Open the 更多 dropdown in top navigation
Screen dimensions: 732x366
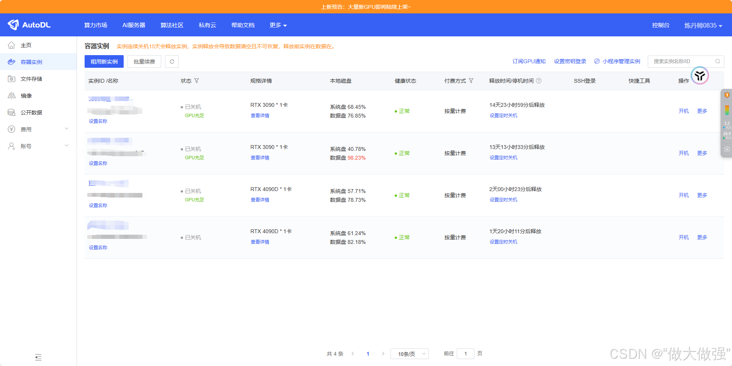(x=278, y=25)
